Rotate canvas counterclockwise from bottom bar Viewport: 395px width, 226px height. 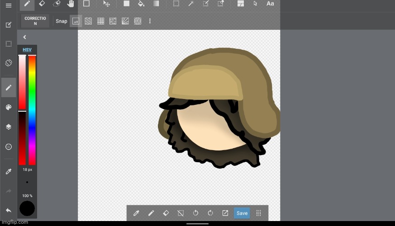coord(195,213)
